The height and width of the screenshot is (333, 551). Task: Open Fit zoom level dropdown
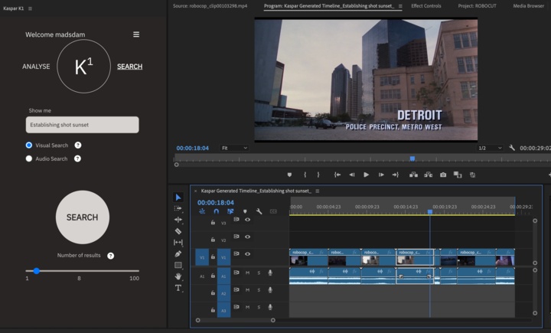pos(234,148)
